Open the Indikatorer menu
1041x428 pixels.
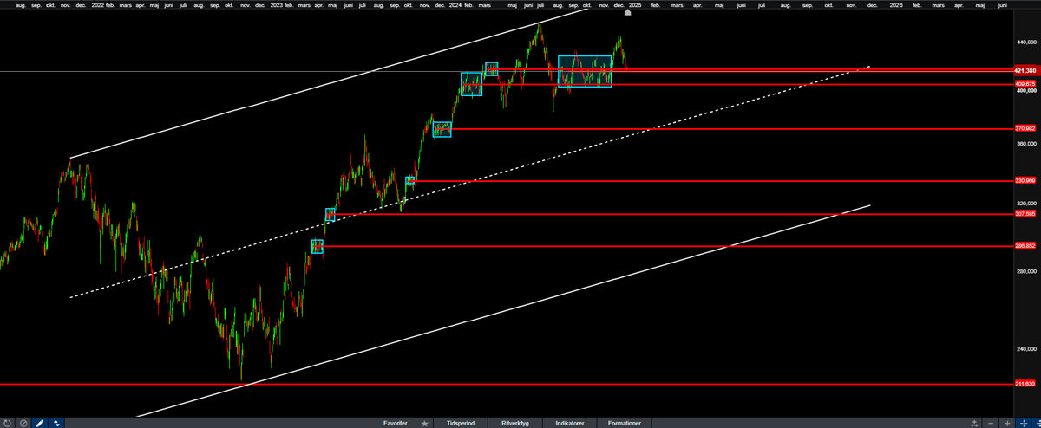(570, 423)
